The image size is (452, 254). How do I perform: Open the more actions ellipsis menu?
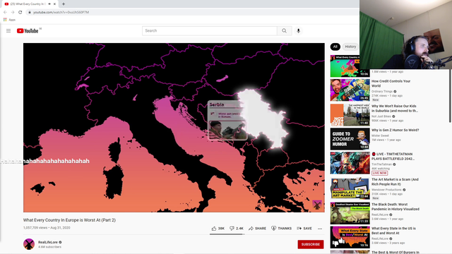(x=320, y=229)
